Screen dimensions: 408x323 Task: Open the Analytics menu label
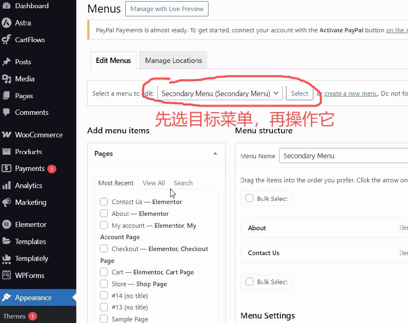click(x=29, y=186)
